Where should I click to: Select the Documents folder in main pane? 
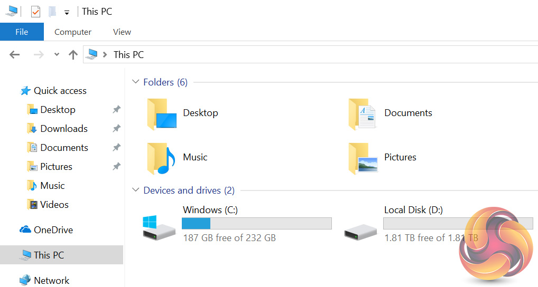point(363,114)
